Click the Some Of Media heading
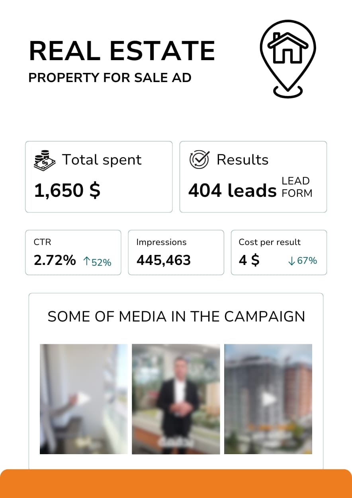Screen dimensions: 352x498 point(176,317)
